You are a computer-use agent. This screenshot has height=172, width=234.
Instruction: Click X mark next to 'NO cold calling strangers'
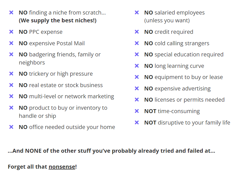[x=137, y=43]
